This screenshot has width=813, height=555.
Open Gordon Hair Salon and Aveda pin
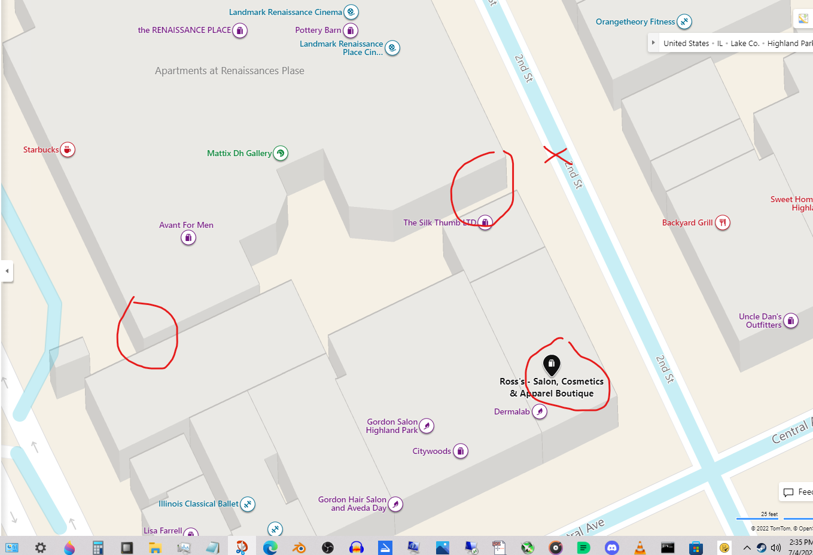coord(395,504)
